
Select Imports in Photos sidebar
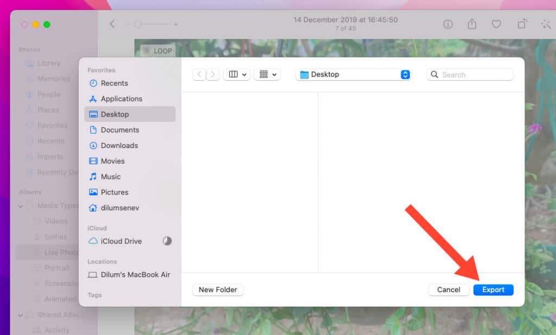pos(50,157)
